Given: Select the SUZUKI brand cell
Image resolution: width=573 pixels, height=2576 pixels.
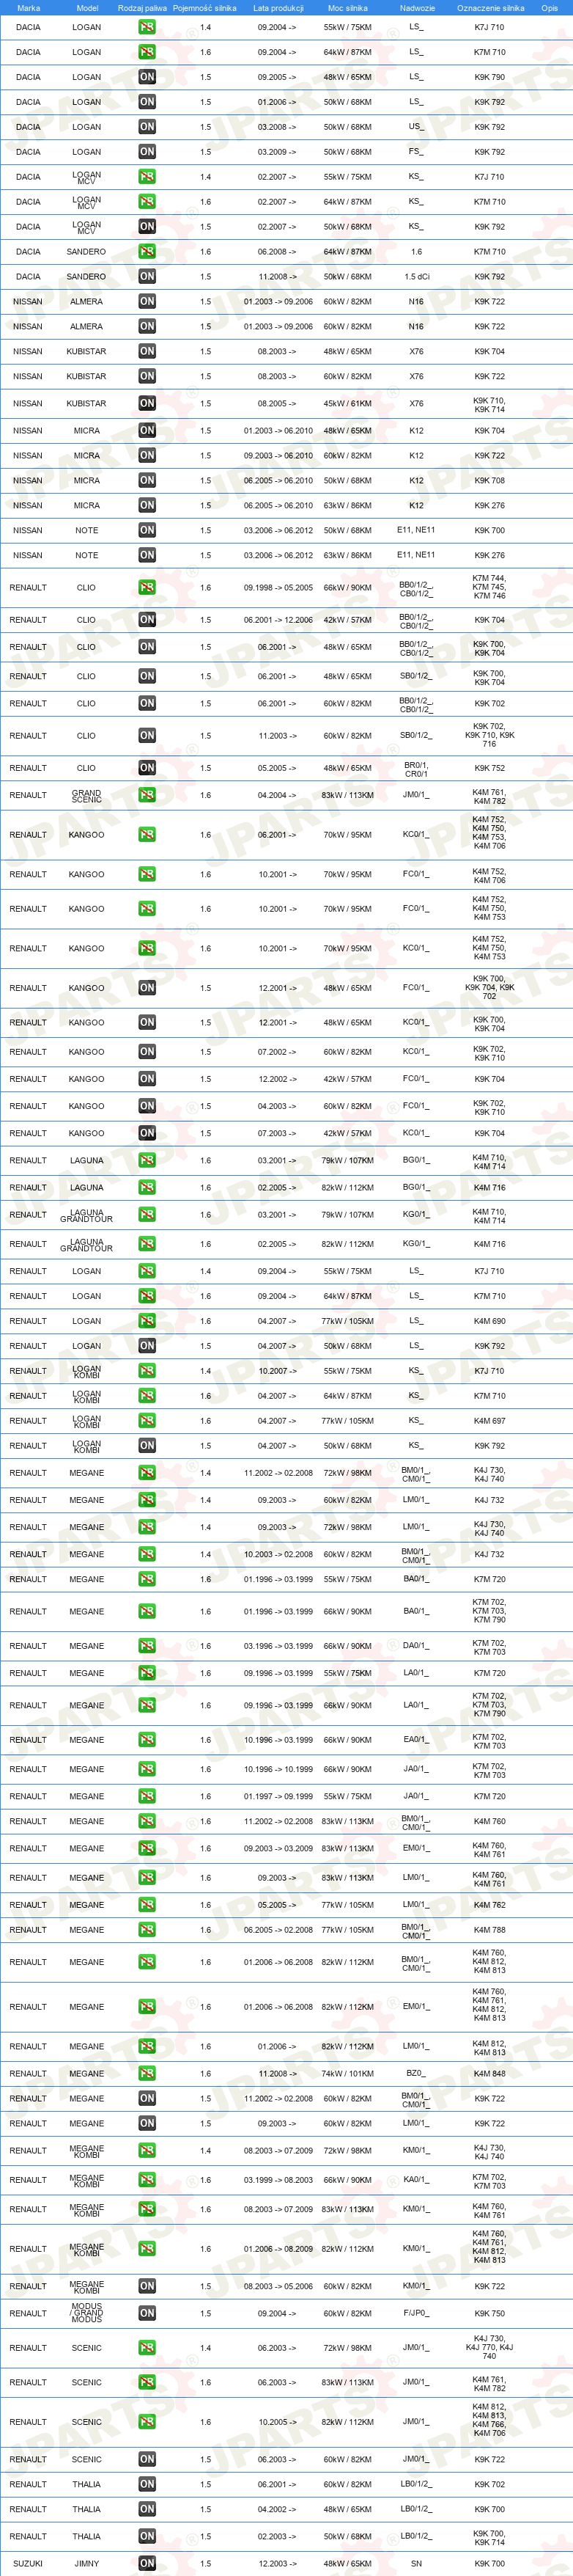Looking at the screenshot, I should [x=28, y=2563].
